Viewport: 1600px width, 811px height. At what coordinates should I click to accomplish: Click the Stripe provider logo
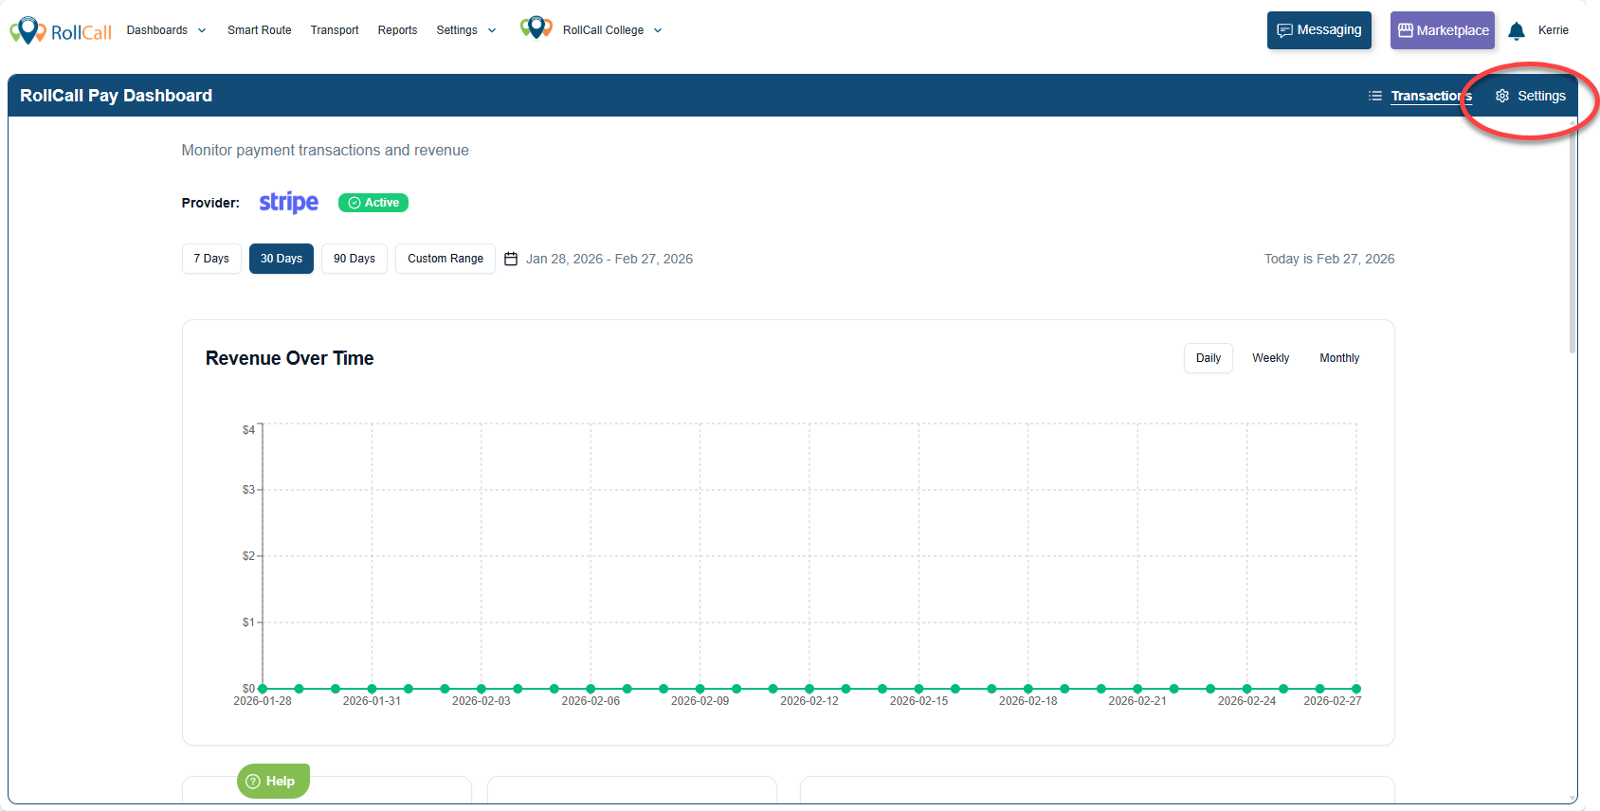(x=288, y=203)
